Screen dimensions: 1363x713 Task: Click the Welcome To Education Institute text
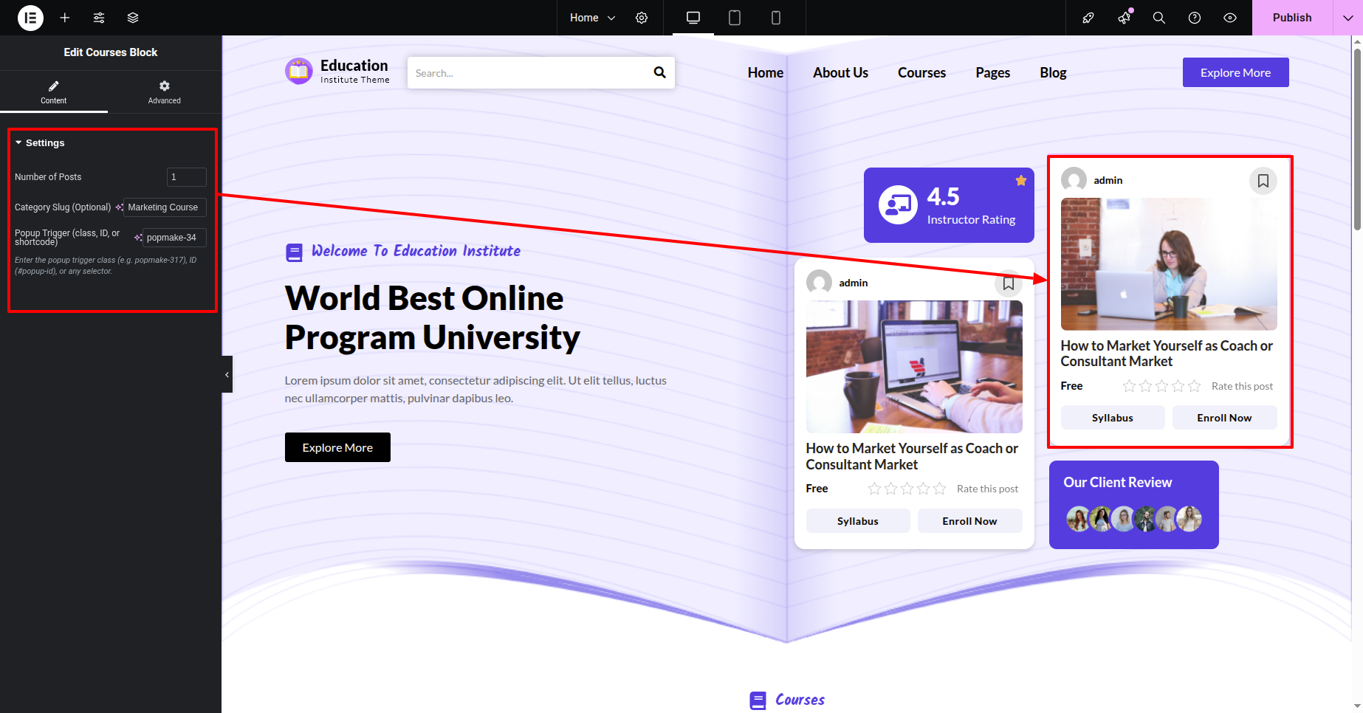(416, 251)
